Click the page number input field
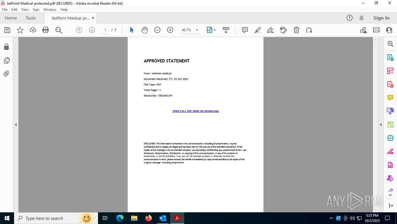This screenshot has width=397, height=224. [x=105, y=30]
